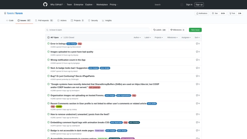
Task: Click the Notifications button
Action: point(202,13)
